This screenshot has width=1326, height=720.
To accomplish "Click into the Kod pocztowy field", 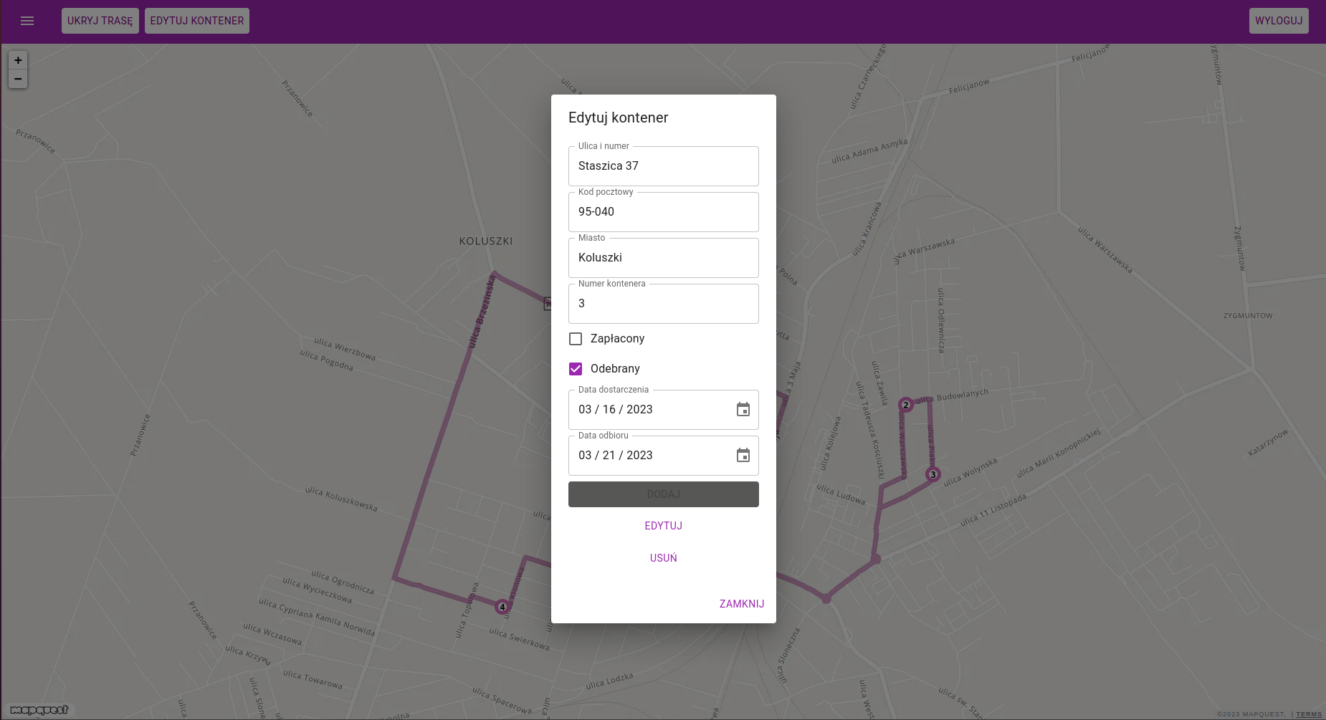I will pos(663,212).
